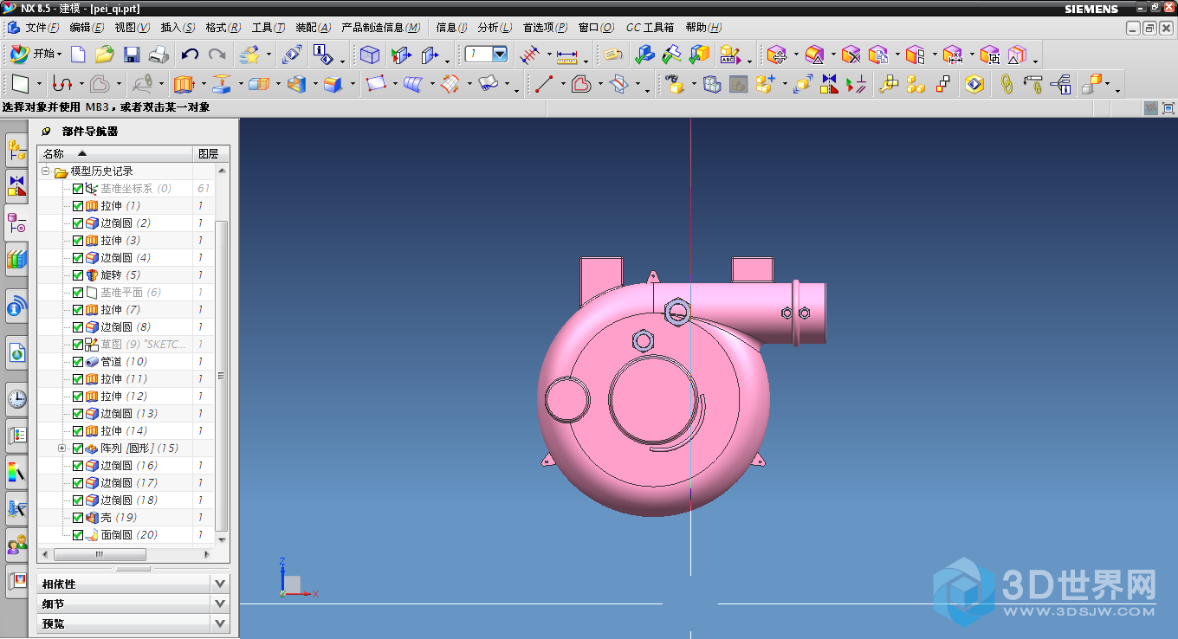Image resolution: width=1178 pixels, height=639 pixels.
Task: Open the 文件(F) menu
Action: 42,28
